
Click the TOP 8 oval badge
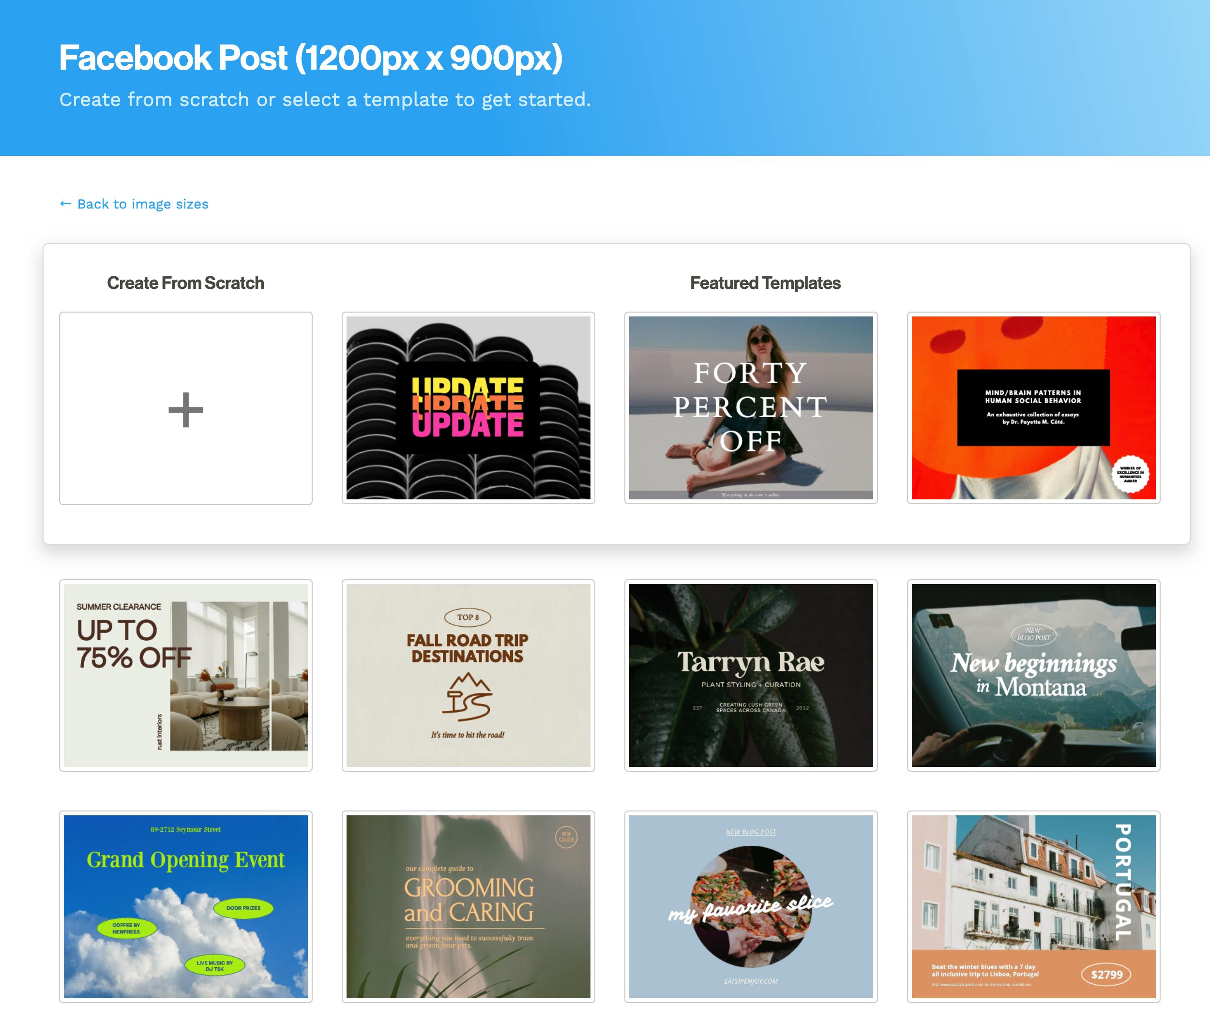coord(468,617)
